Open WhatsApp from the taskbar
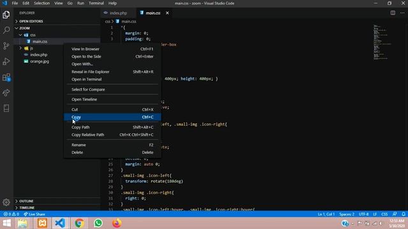The image size is (408, 229). coord(98,223)
